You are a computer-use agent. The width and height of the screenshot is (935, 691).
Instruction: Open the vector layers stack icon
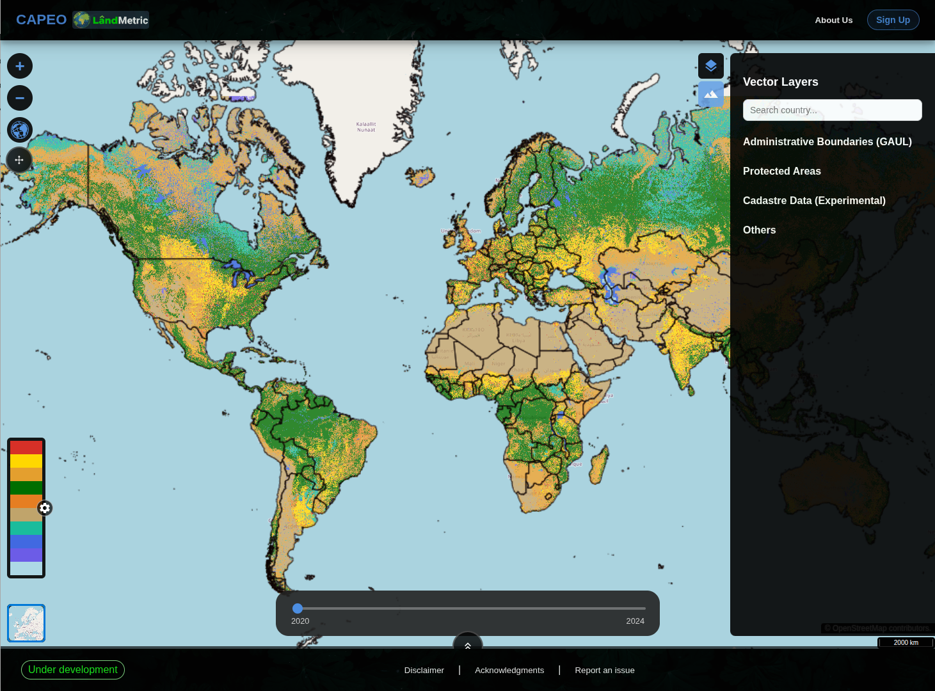(711, 66)
